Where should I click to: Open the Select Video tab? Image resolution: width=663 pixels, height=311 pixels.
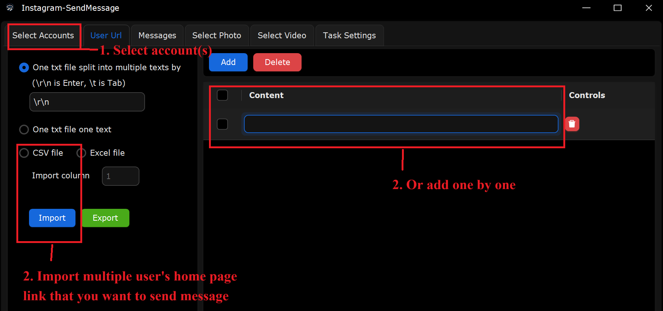click(x=282, y=36)
